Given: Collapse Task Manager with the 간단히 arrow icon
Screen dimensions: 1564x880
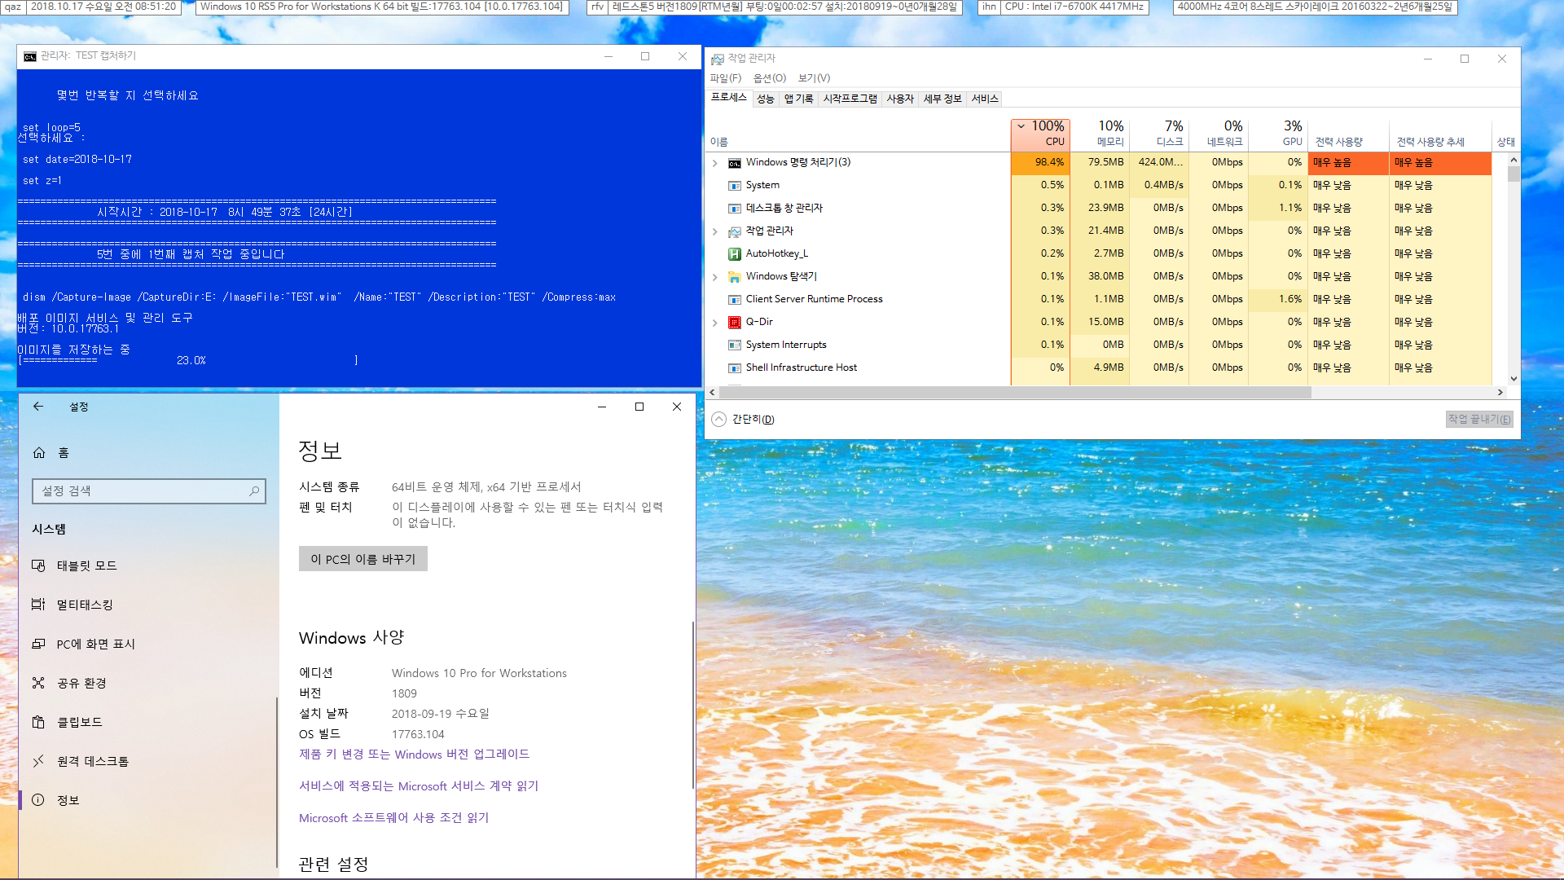Looking at the screenshot, I should tap(718, 420).
